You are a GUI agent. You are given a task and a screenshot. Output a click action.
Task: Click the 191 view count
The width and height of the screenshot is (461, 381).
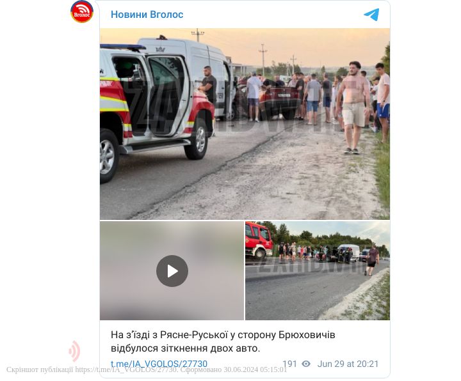pos(289,364)
